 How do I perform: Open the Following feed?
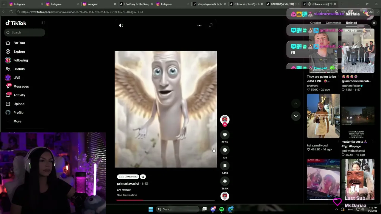(21, 60)
